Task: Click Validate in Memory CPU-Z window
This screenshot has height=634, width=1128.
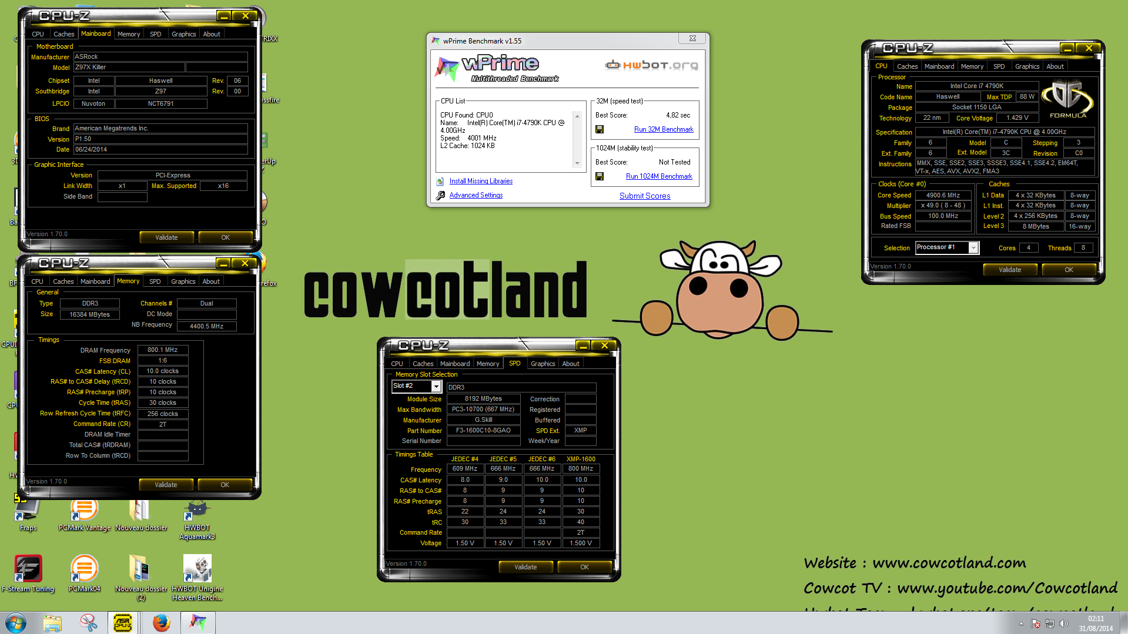Action: [x=166, y=485]
